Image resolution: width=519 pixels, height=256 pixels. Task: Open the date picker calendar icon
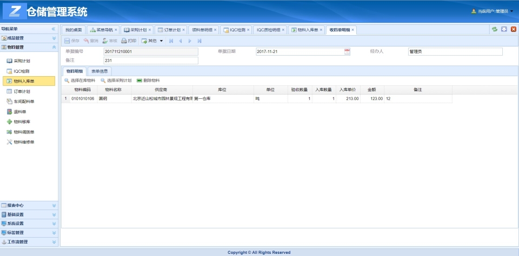(x=347, y=51)
